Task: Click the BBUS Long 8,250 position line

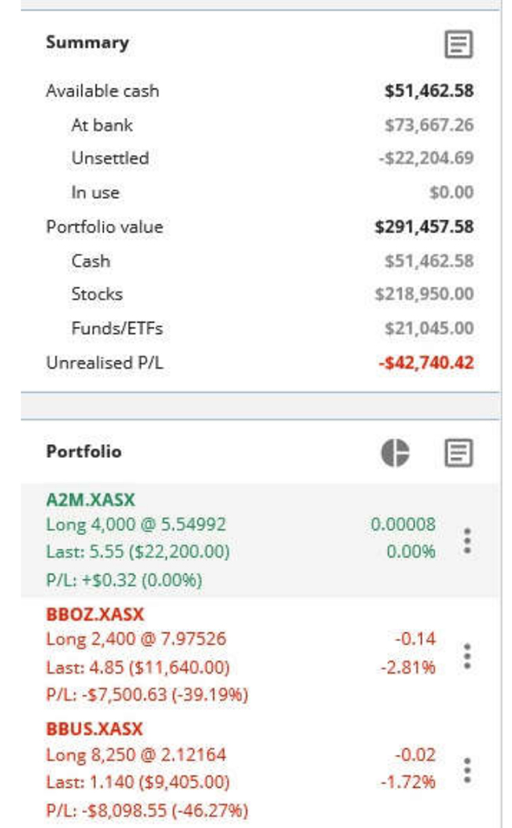Action: coord(135,756)
